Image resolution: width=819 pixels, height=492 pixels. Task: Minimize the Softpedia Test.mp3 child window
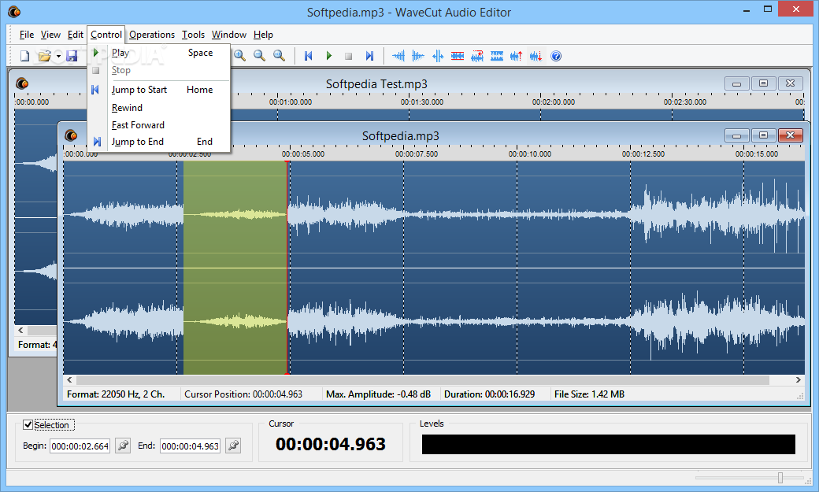tap(736, 83)
